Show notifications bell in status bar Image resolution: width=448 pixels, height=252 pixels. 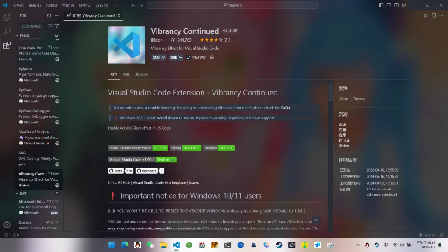point(442,235)
